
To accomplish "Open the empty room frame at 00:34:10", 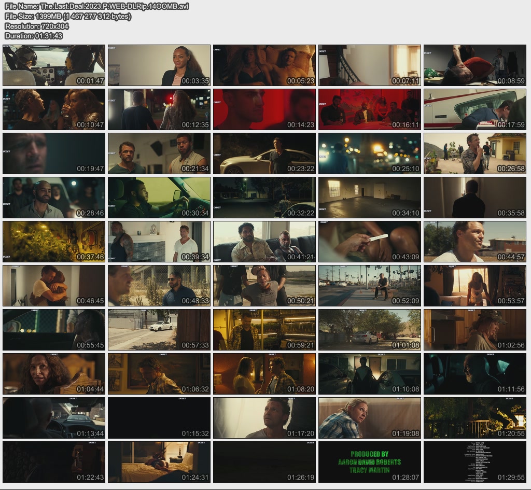I will [x=370, y=198].
